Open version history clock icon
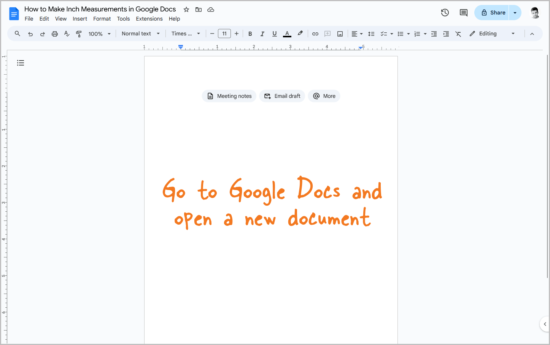 point(445,13)
